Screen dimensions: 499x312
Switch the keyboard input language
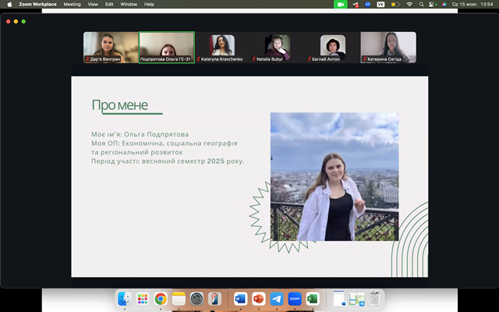coord(380,4)
